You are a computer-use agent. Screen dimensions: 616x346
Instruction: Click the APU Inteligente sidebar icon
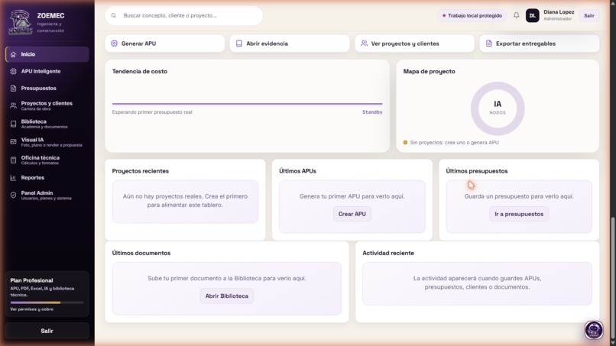13,71
